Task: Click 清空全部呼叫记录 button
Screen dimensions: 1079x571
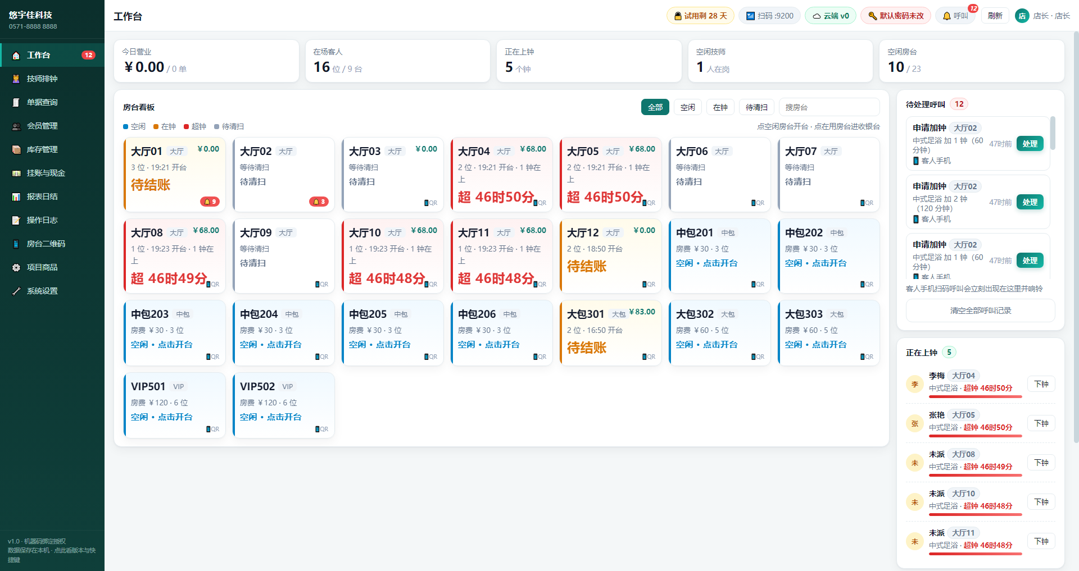Action: pos(980,310)
